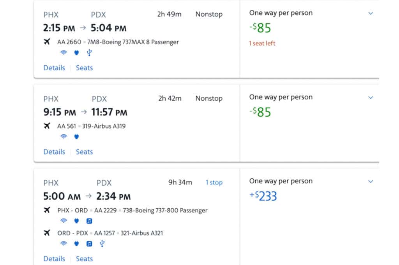Viewport: 399px width, 265px height.
Task: Choose the +$233 fare on the 1-stop itinerary
Action: pyautogui.click(x=264, y=196)
